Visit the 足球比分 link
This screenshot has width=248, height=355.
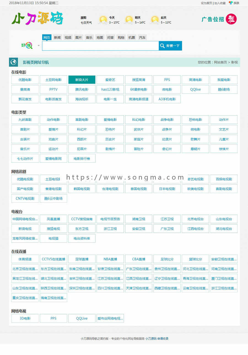[167, 259]
